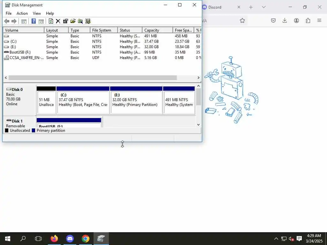Viewport: 327px width, 245px height.
Task: Select the (E:) volume row
Action: tap(102, 47)
